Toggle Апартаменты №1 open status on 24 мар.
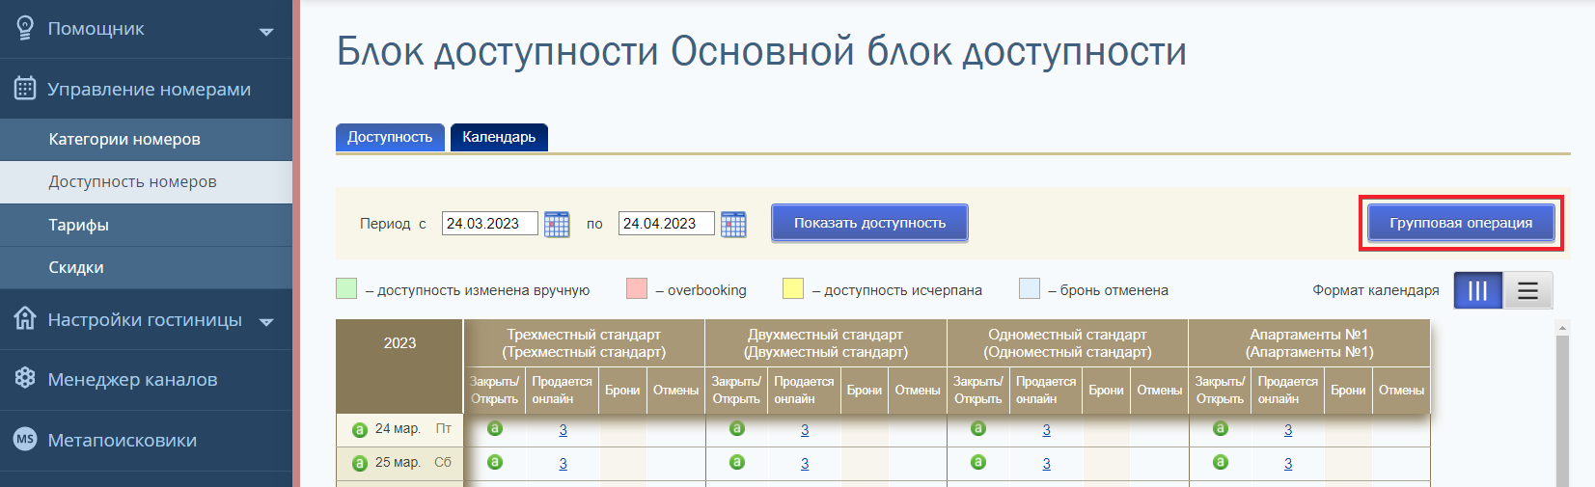Screen dimensions: 1595x487 pos(1221,428)
